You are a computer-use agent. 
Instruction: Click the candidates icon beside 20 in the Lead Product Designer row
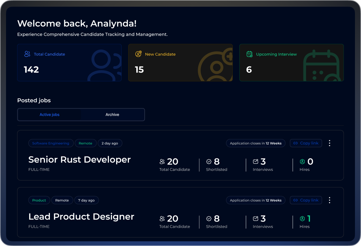(162, 219)
